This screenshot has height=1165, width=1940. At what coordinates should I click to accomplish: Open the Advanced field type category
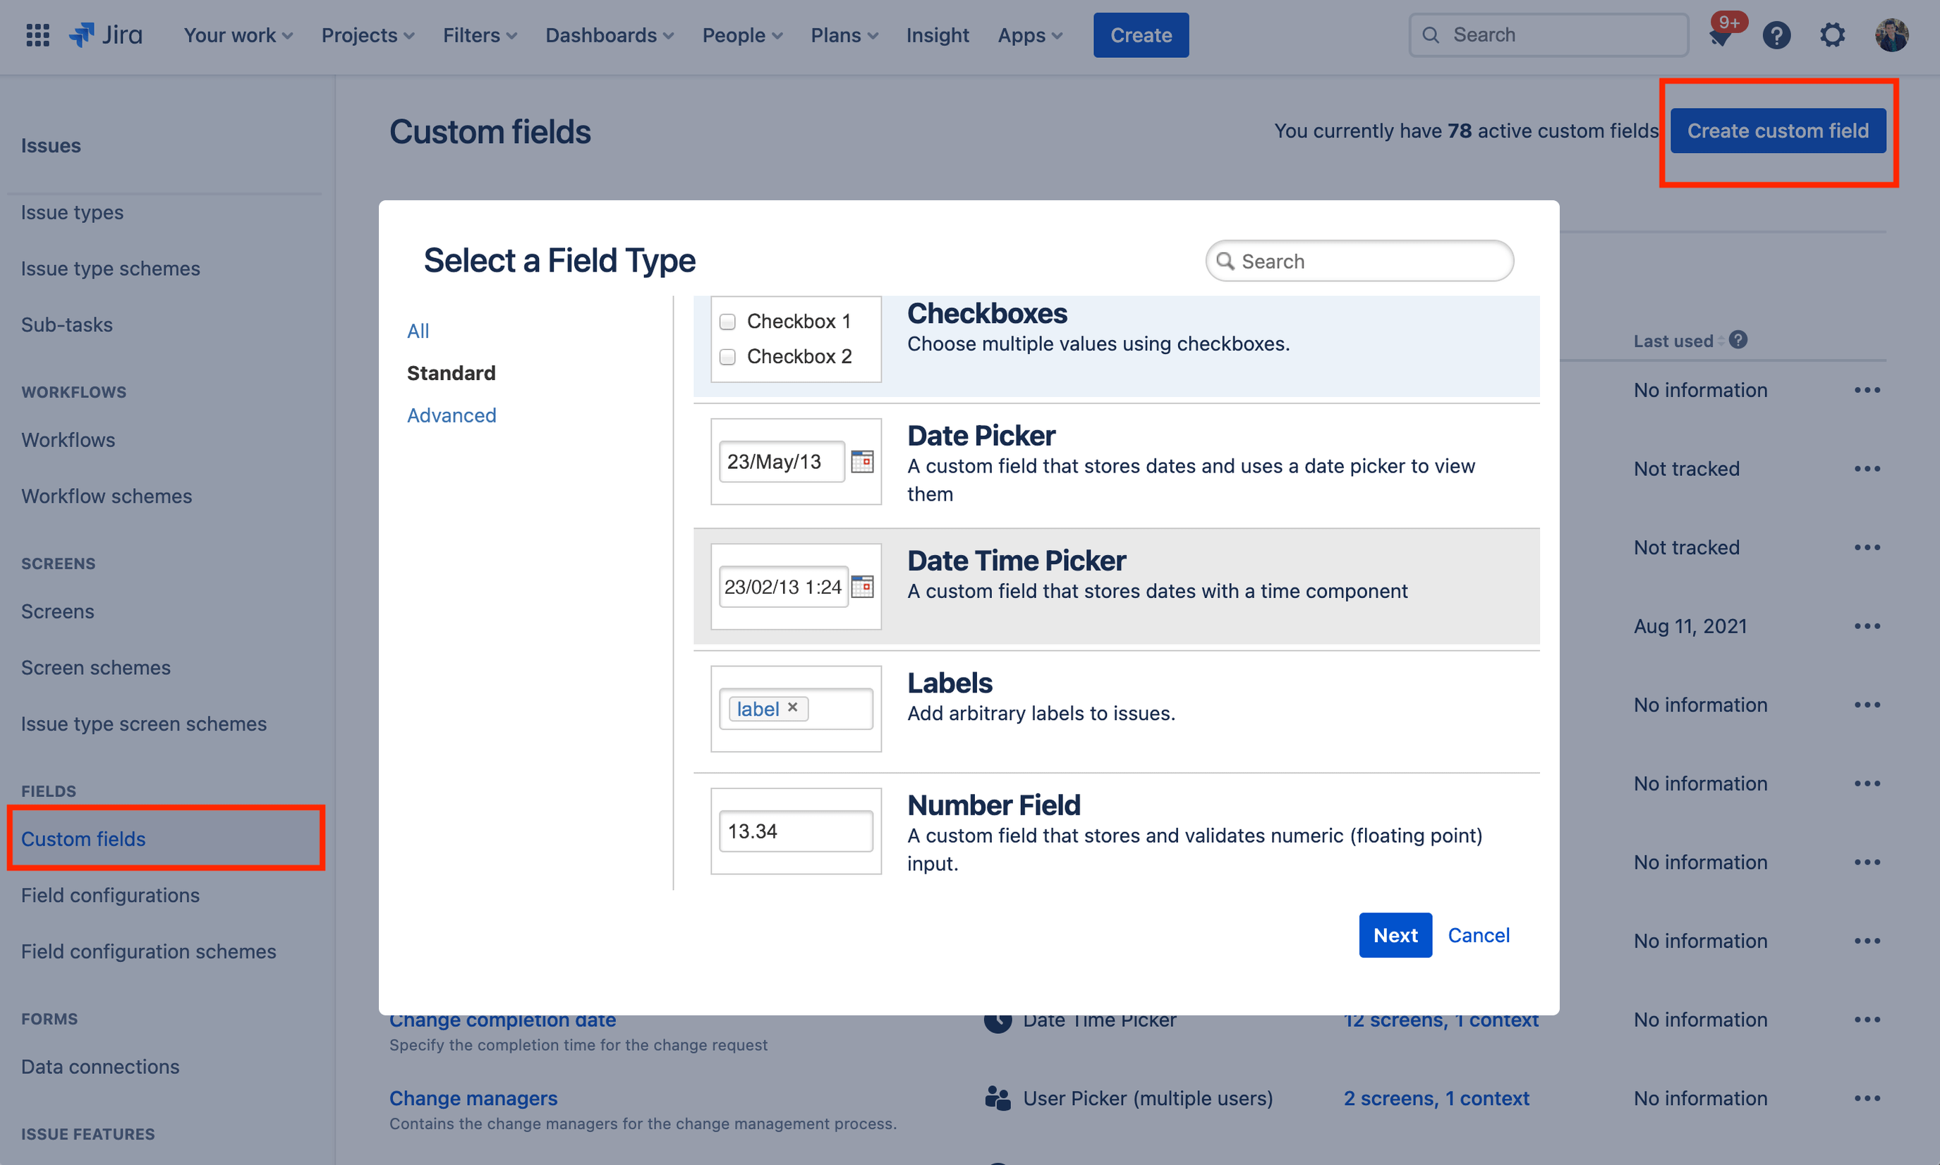click(450, 414)
